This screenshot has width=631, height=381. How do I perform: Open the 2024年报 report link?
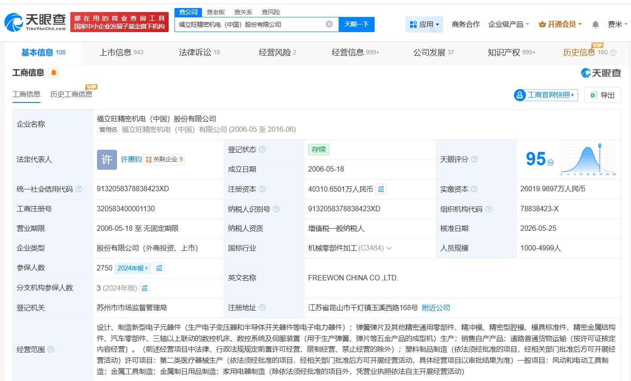tap(133, 268)
